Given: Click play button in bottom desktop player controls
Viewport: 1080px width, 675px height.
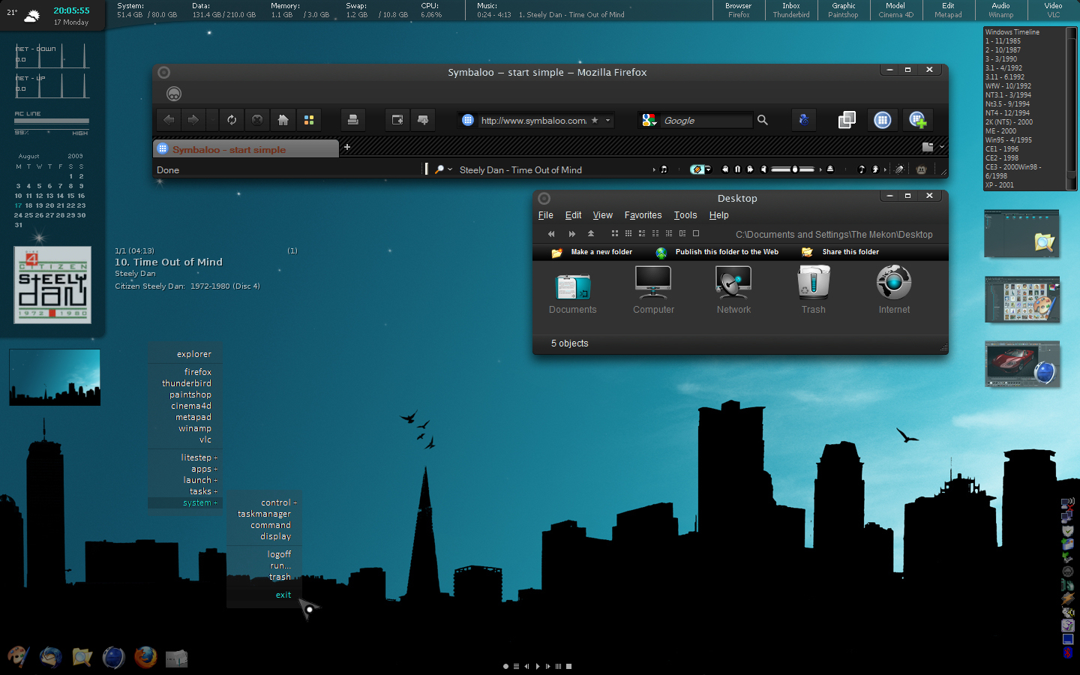Looking at the screenshot, I should pyautogui.click(x=537, y=666).
